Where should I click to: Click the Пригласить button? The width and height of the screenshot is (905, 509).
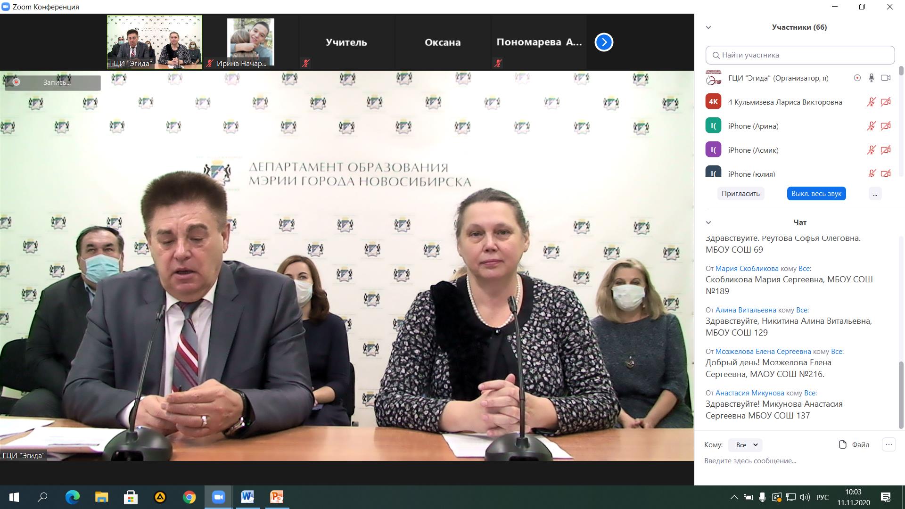tap(740, 194)
